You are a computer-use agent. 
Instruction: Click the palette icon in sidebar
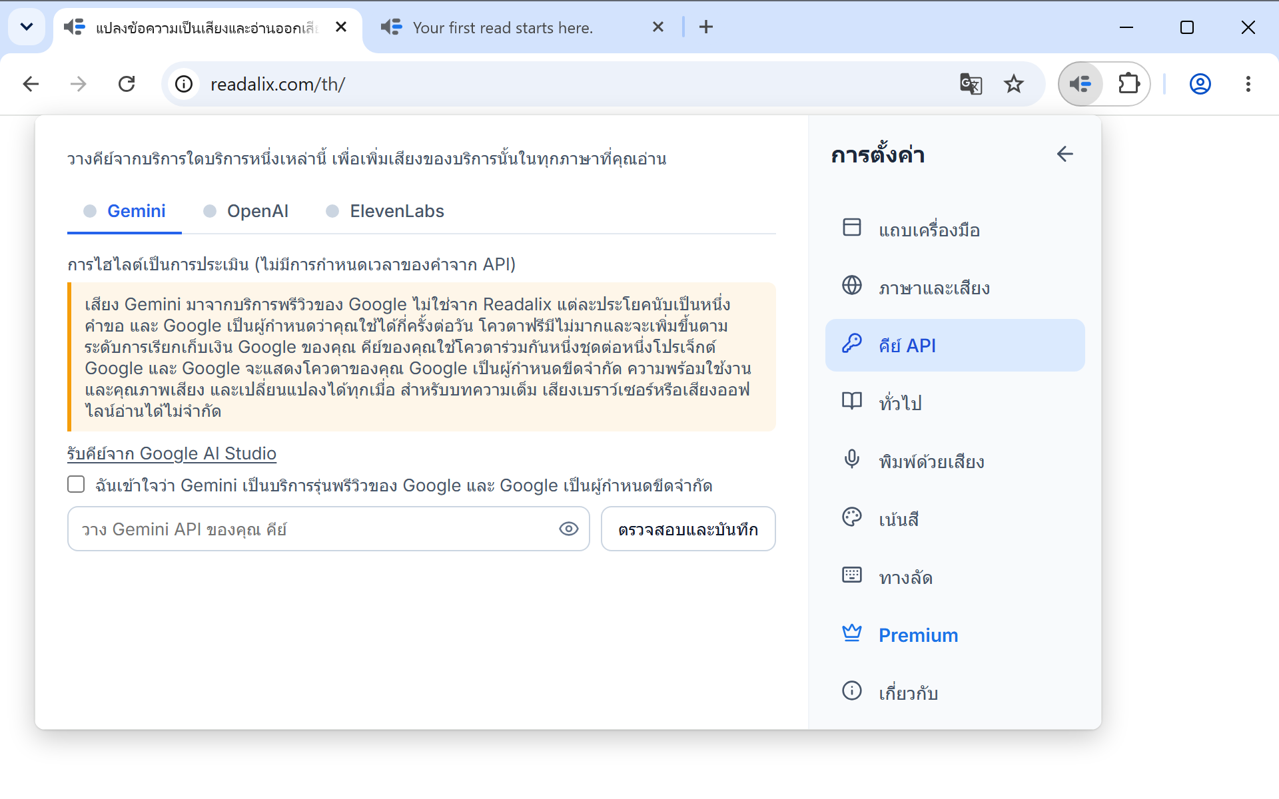tap(851, 517)
